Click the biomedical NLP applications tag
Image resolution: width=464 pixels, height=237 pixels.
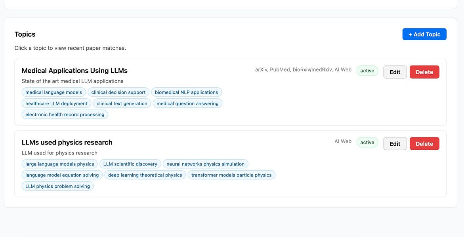186,92
